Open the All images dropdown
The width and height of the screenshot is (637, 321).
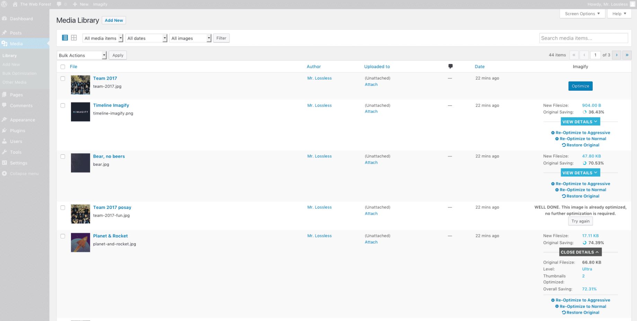click(191, 38)
